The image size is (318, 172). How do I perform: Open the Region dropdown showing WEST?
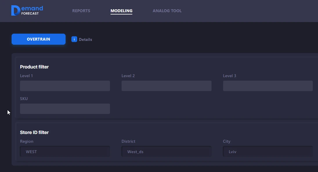[65, 151]
